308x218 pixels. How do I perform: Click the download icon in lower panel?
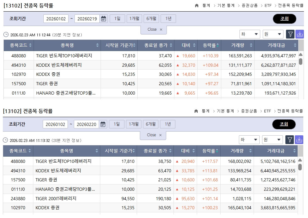click(299, 140)
